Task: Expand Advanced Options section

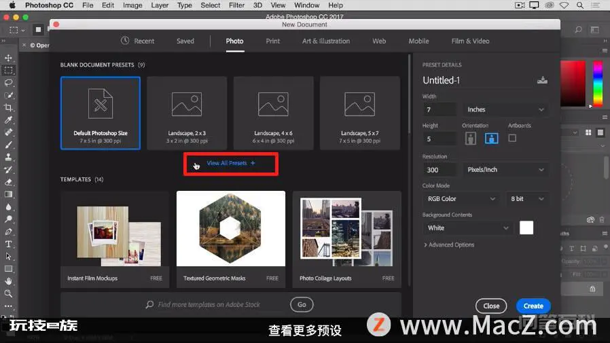Action: (x=448, y=245)
